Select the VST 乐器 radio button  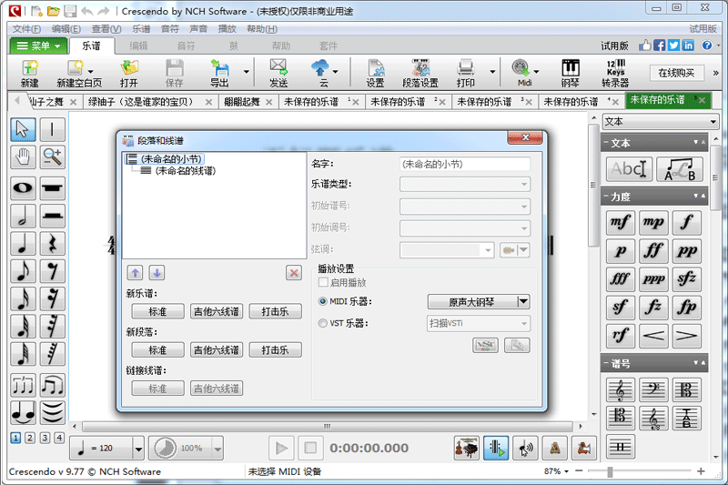[323, 323]
